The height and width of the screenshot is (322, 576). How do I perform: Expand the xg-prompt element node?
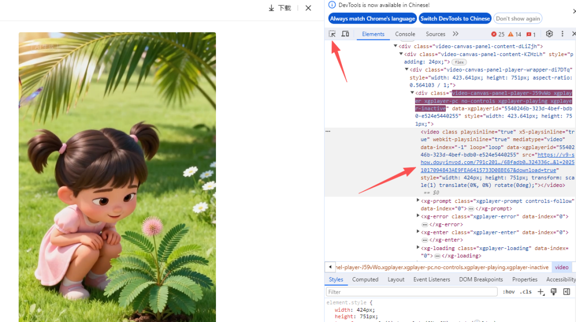coord(418,201)
